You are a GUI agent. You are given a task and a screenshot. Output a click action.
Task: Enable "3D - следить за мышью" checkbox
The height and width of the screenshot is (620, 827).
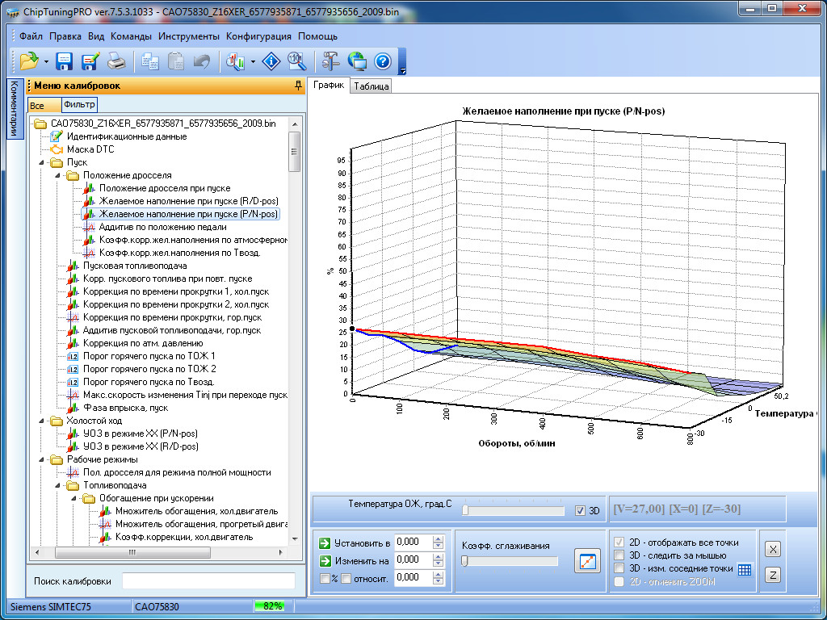619,555
